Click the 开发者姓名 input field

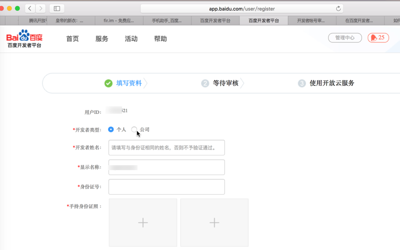166,148
